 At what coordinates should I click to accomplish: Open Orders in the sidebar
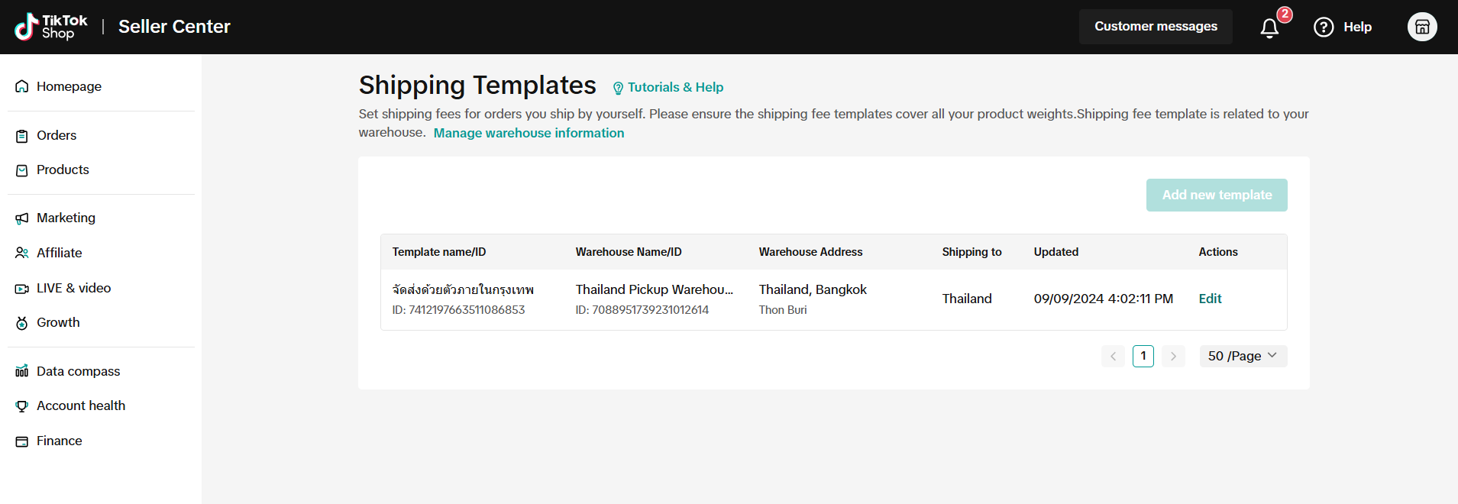(x=57, y=135)
